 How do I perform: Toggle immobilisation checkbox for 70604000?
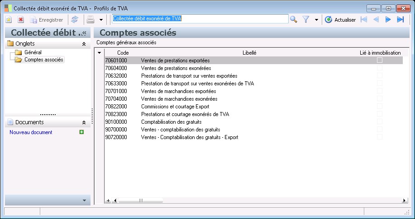coord(380,68)
